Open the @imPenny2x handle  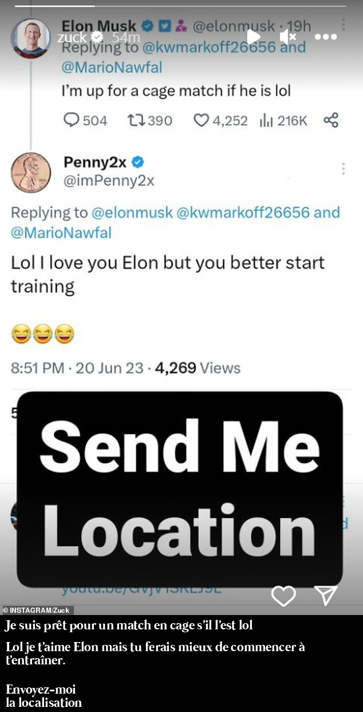click(x=109, y=181)
